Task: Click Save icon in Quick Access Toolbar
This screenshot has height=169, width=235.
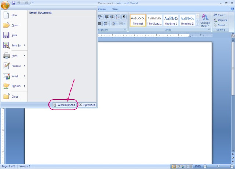Action: point(14,3)
